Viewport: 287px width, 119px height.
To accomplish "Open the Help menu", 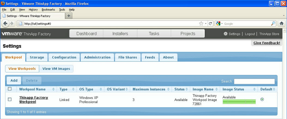I will click(x=72, y=10).
